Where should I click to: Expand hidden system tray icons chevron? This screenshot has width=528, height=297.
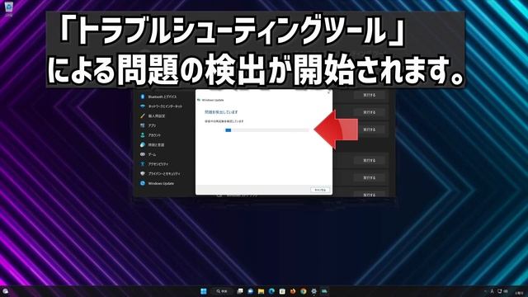tap(485, 291)
